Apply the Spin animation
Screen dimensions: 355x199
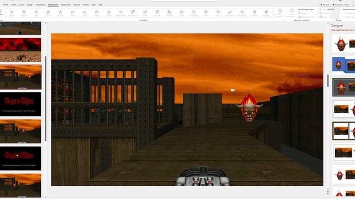click(218, 13)
